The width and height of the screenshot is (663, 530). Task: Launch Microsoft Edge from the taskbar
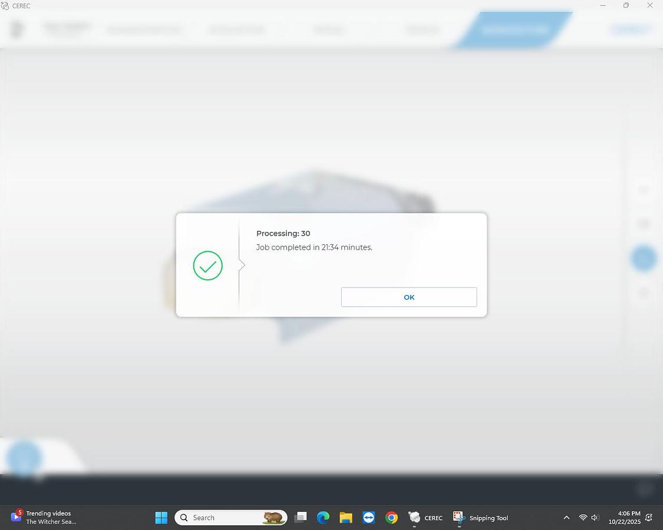323,518
